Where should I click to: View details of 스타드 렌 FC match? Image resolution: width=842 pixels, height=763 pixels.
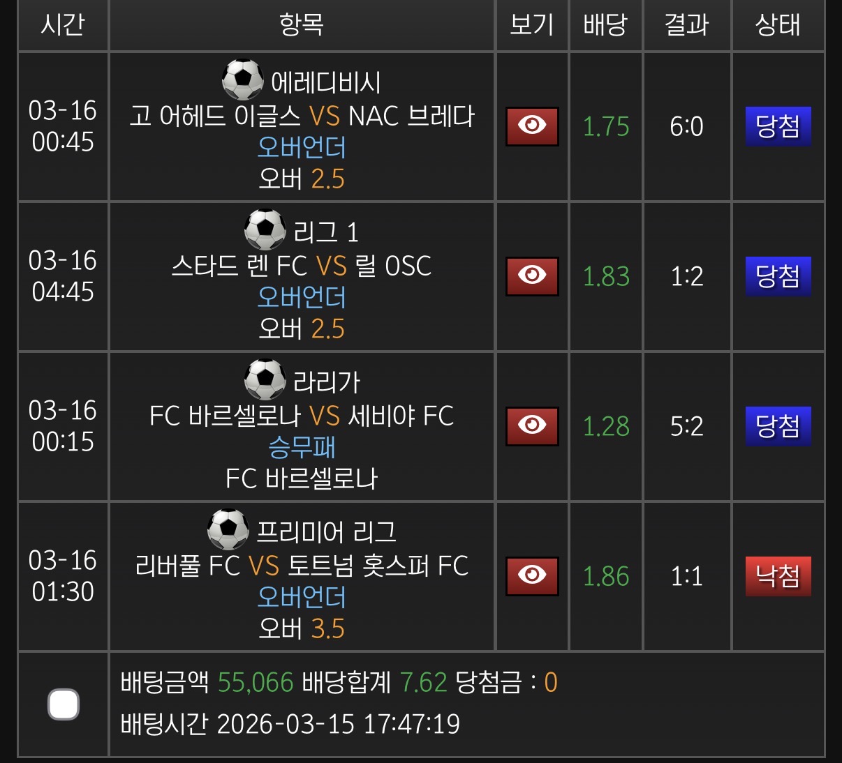click(x=532, y=276)
